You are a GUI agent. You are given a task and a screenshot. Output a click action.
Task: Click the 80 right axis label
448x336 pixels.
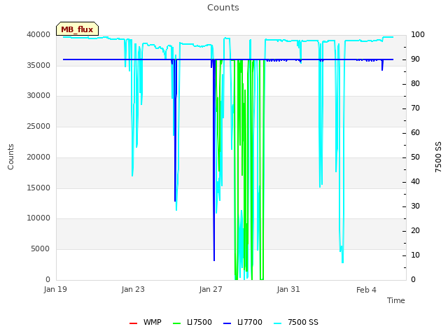tap(415, 83)
